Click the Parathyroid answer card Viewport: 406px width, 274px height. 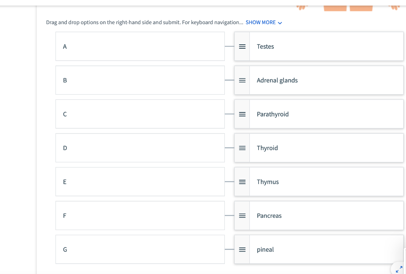point(325,114)
